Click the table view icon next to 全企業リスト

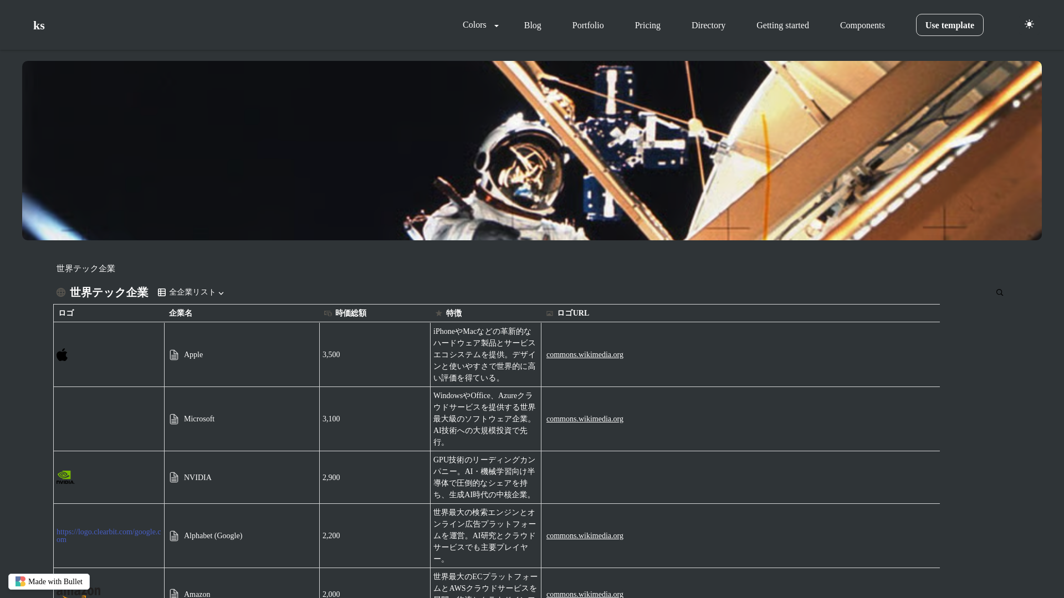[x=162, y=292]
